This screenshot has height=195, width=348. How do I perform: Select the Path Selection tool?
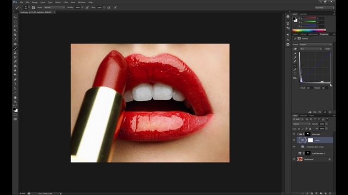pos(15,89)
